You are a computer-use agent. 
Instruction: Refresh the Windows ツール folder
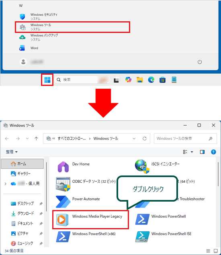pyautogui.click(x=145, y=139)
